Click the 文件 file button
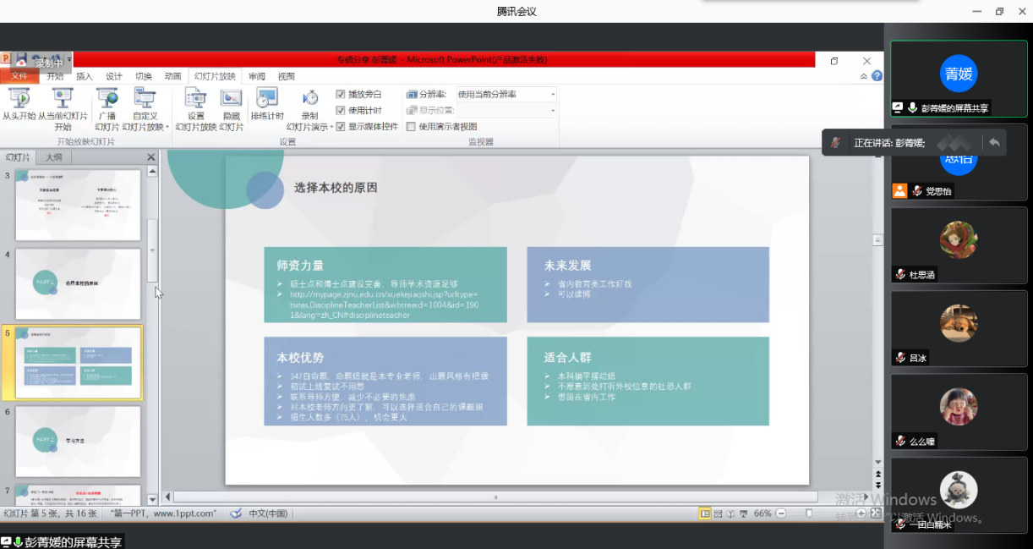Screen dimensions: 1033x549 pos(19,76)
